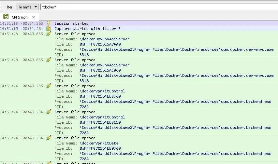This screenshot has width=278, height=164.
Task: Click backend.exe process path below File ID 0xFFFF8705D4EB9700
Action: [x=176, y=154]
